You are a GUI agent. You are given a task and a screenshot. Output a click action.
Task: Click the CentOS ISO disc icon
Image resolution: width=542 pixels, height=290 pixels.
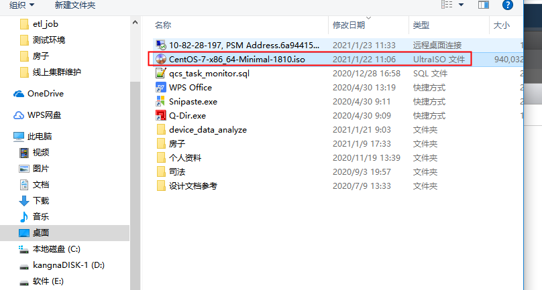pyautogui.click(x=161, y=59)
